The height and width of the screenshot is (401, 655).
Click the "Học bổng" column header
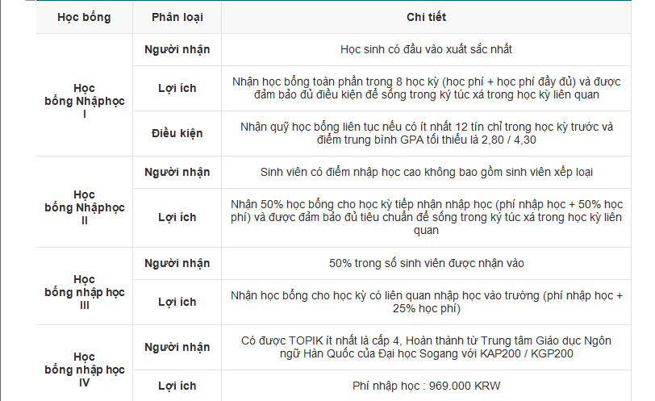tap(85, 17)
